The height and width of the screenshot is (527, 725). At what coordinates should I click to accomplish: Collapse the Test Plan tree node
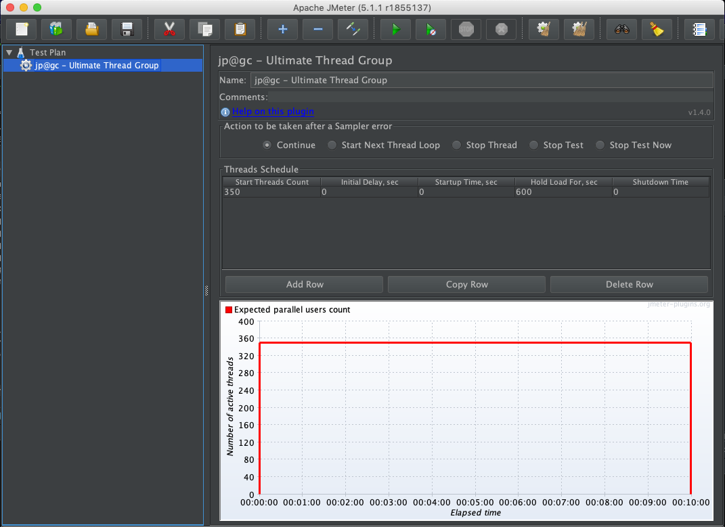[x=9, y=53]
